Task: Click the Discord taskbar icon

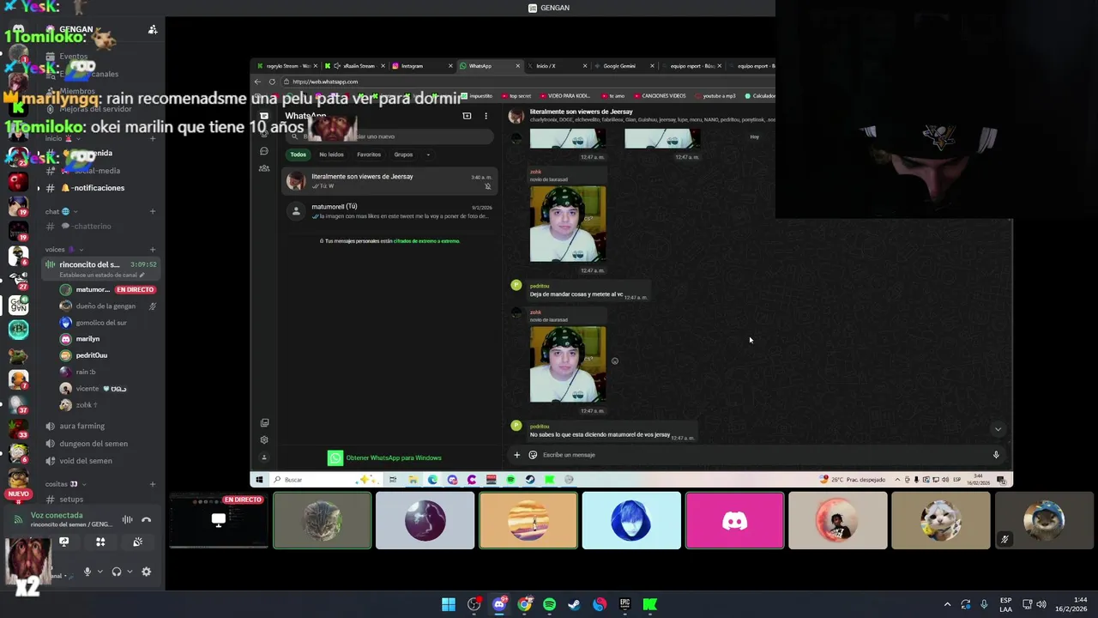Action: 499,604
